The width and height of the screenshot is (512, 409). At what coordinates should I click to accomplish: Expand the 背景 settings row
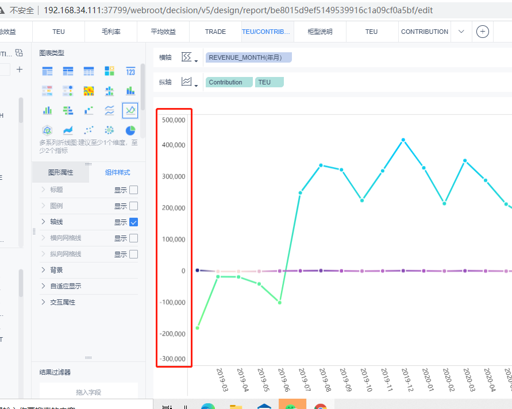tap(43, 270)
